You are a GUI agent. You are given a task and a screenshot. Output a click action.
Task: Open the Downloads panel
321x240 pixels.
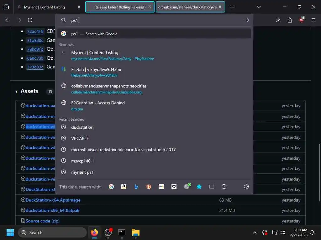click(x=278, y=20)
